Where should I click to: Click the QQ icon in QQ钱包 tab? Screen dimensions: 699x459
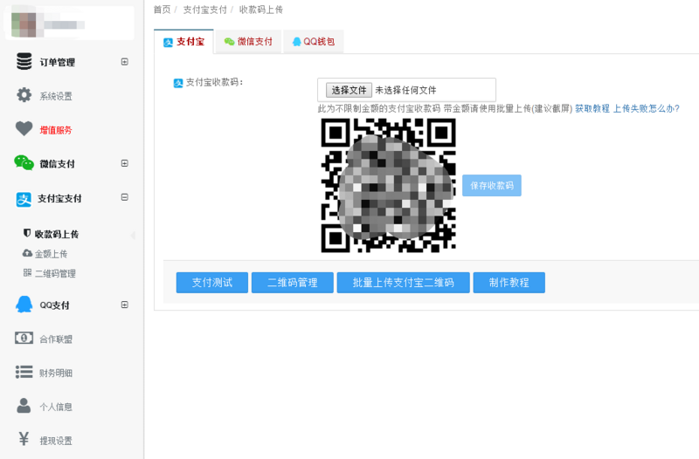pyautogui.click(x=296, y=42)
